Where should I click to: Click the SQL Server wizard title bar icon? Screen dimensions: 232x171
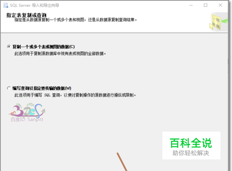[x=6, y=5]
